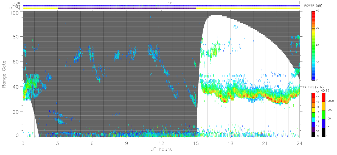This screenshot has width=337, height=155.
Task: Click the 100 tick on Range Gate axis
Action: coord(15,13)
